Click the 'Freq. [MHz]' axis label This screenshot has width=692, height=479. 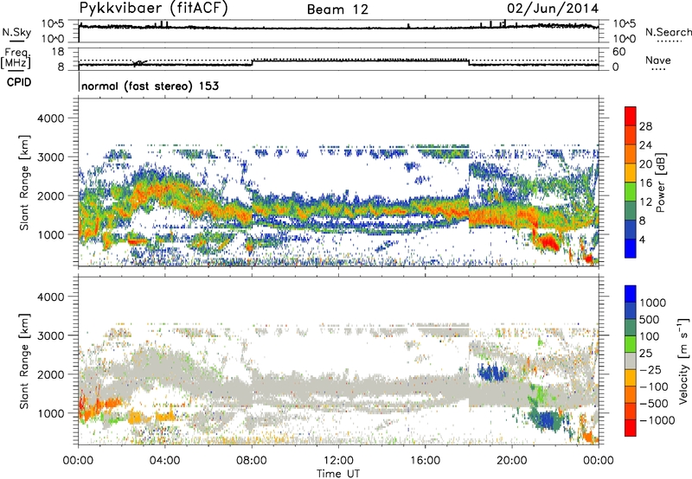(x=16, y=59)
